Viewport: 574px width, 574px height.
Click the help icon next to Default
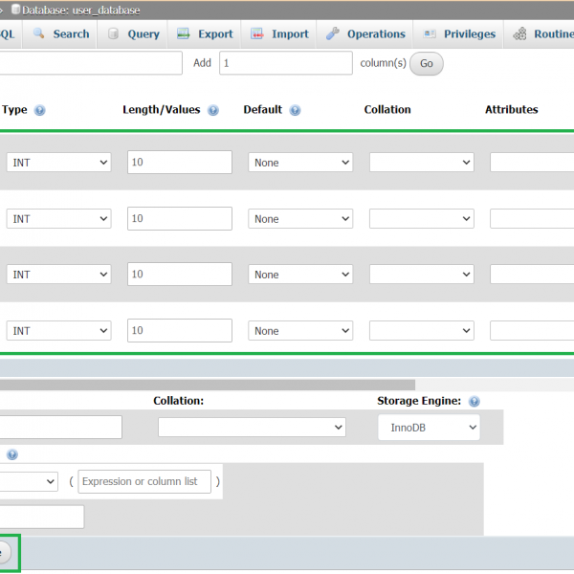[x=295, y=110]
